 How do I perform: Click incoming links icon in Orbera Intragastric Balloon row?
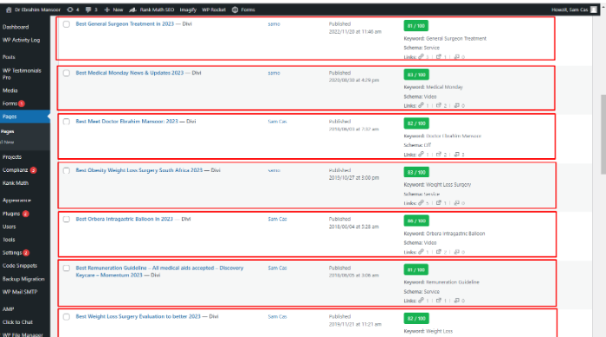coord(456,251)
